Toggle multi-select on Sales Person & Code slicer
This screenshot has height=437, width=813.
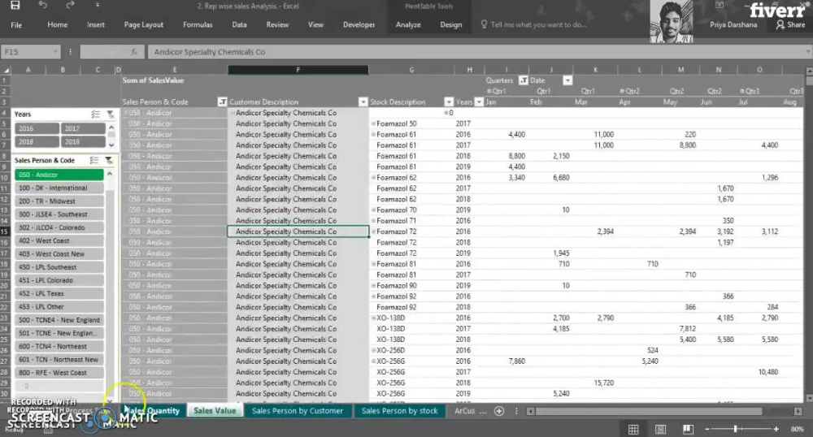(93, 160)
